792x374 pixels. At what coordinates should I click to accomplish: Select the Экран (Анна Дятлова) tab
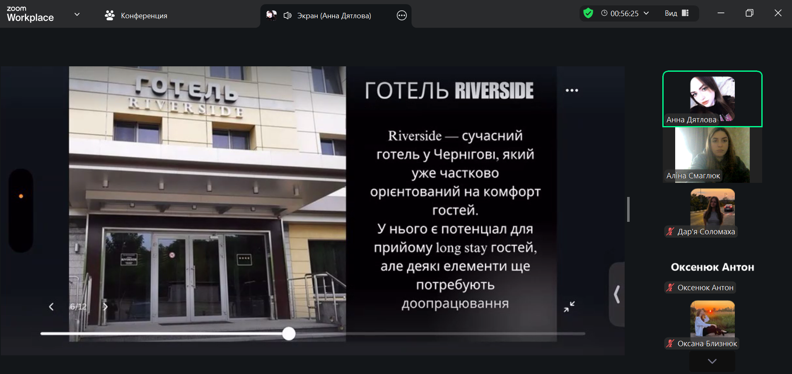(x=334, y=16)
